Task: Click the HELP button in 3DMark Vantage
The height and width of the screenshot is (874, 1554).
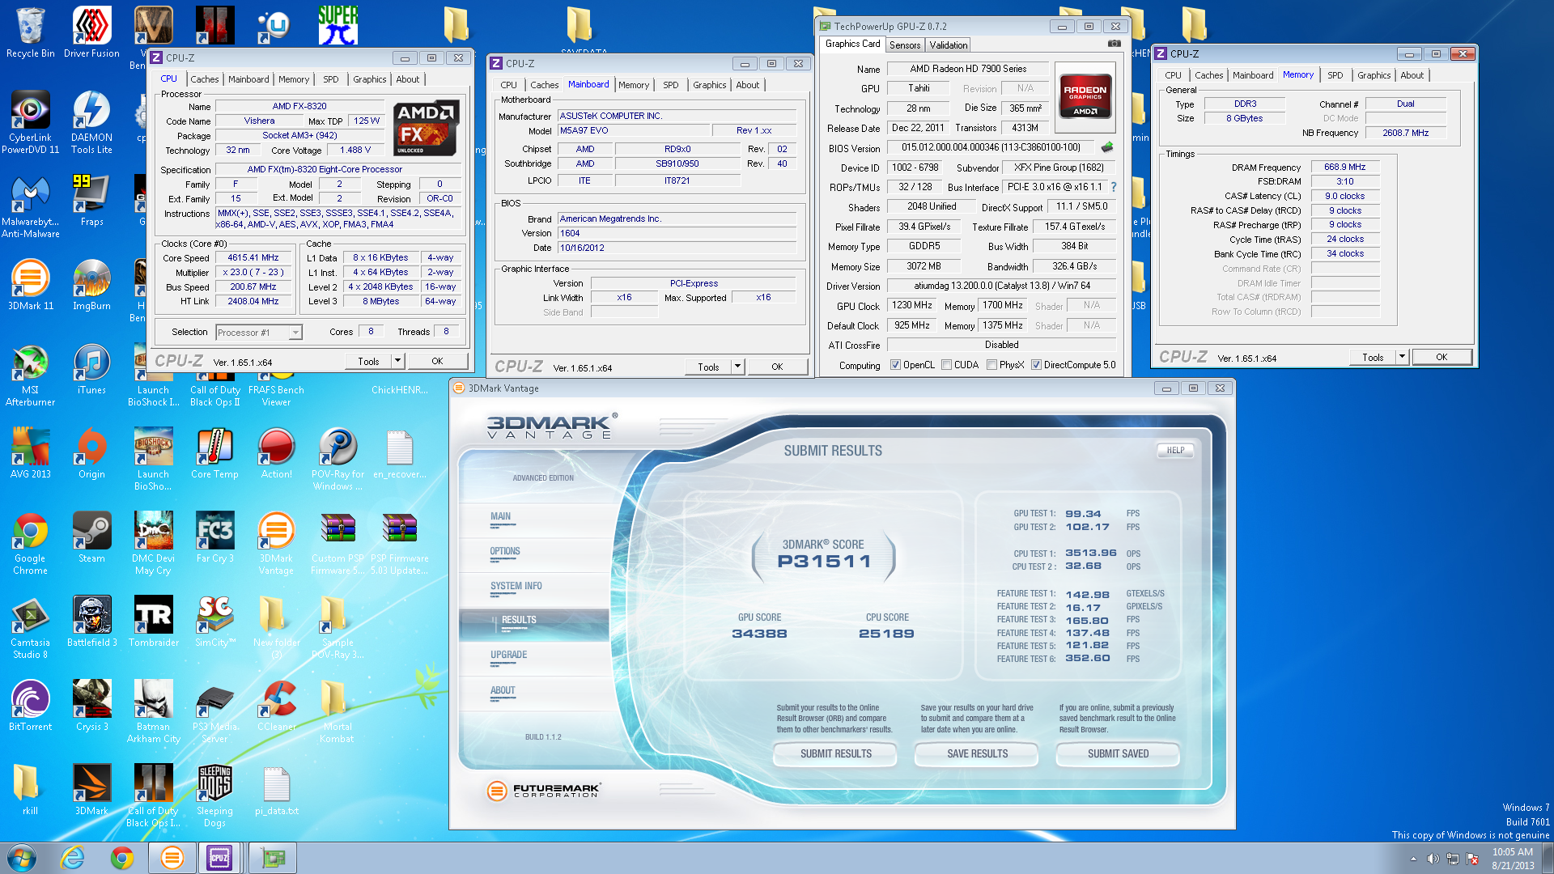Action: pos(1175,451)
